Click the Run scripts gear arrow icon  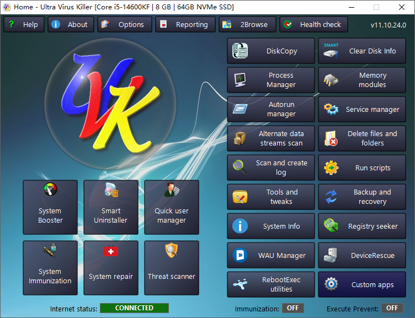click(x=331, y=168)
